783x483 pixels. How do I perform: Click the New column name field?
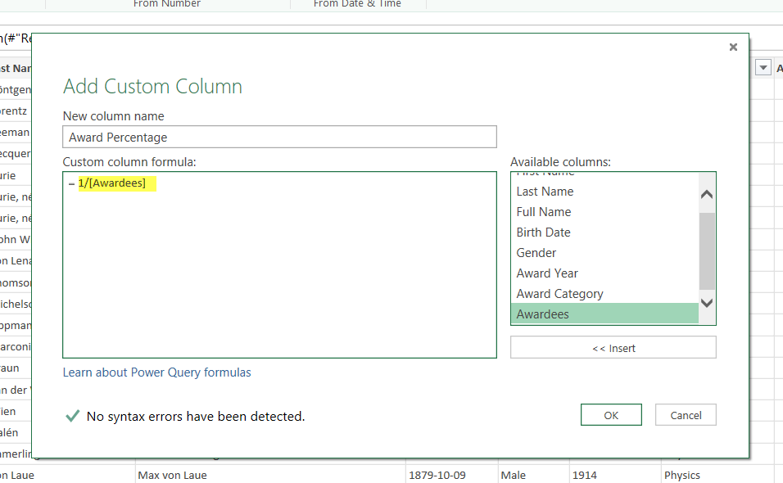coord(279,138)
